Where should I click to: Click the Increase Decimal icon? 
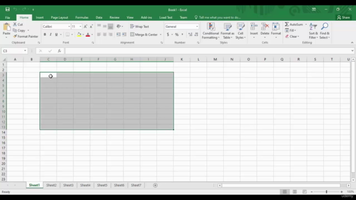point(190,34)
